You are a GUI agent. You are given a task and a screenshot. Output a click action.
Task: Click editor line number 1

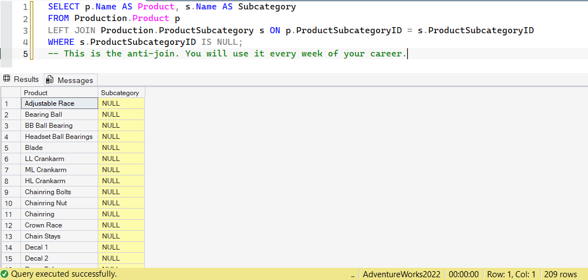point(25,7)
